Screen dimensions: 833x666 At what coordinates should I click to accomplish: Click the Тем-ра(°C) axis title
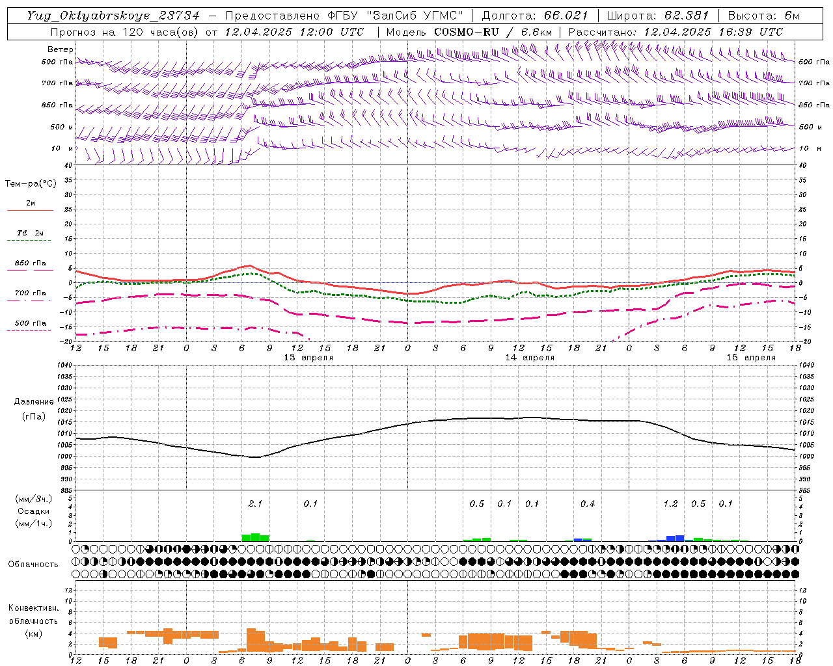31,184
